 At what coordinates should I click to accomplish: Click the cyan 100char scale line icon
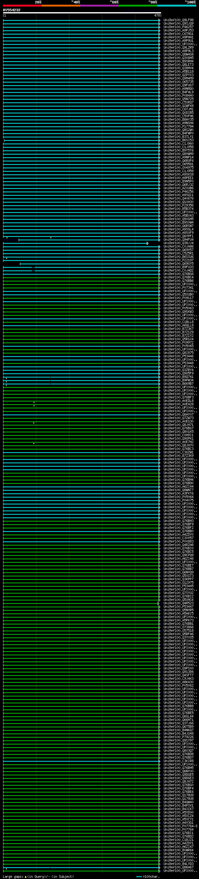139,876
